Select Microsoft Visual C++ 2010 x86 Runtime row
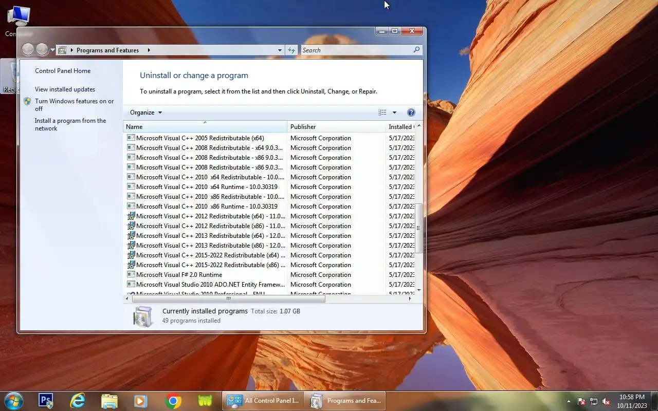The width and height of the screenshot is (658, 411). [x=269, y=207]
